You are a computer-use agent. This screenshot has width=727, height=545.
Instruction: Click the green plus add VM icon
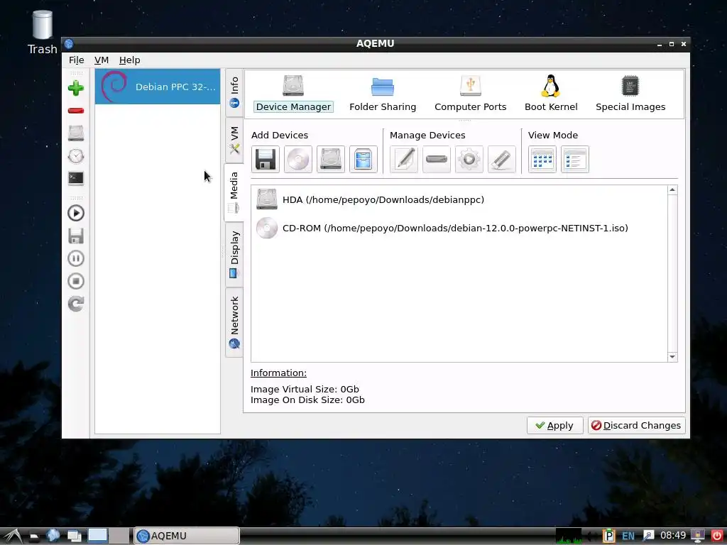[76, 88]
